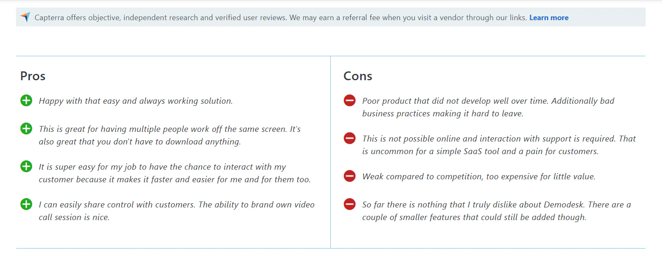
Task: Select the 'share control with customers' review text
Action: point(176,211)
